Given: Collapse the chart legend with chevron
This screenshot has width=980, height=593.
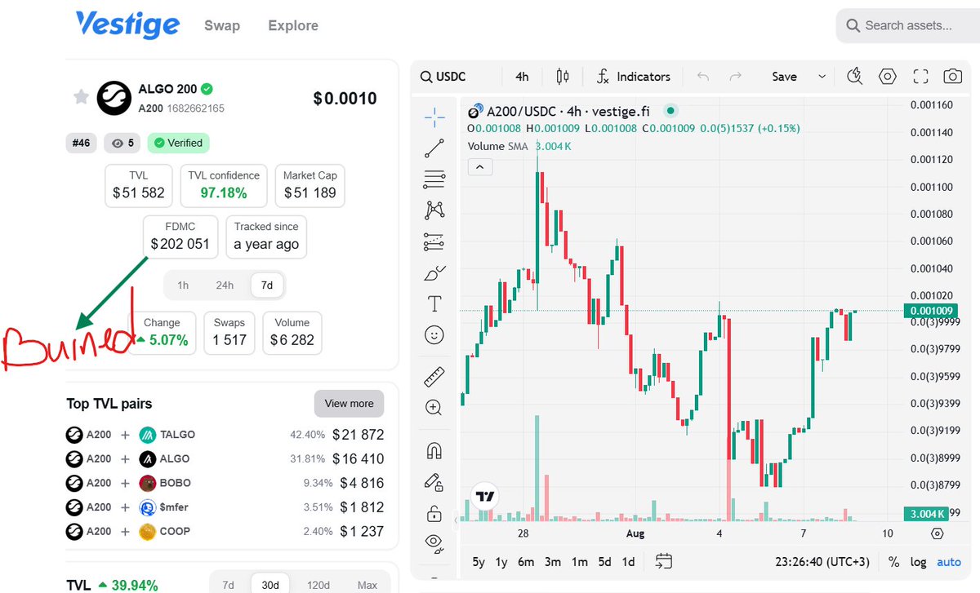Looking at the screenshot, I should 480,167.
